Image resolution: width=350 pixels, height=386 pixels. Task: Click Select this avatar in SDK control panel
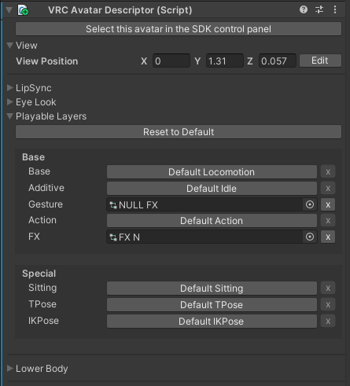pyautogui.click(x=179, y=29)
